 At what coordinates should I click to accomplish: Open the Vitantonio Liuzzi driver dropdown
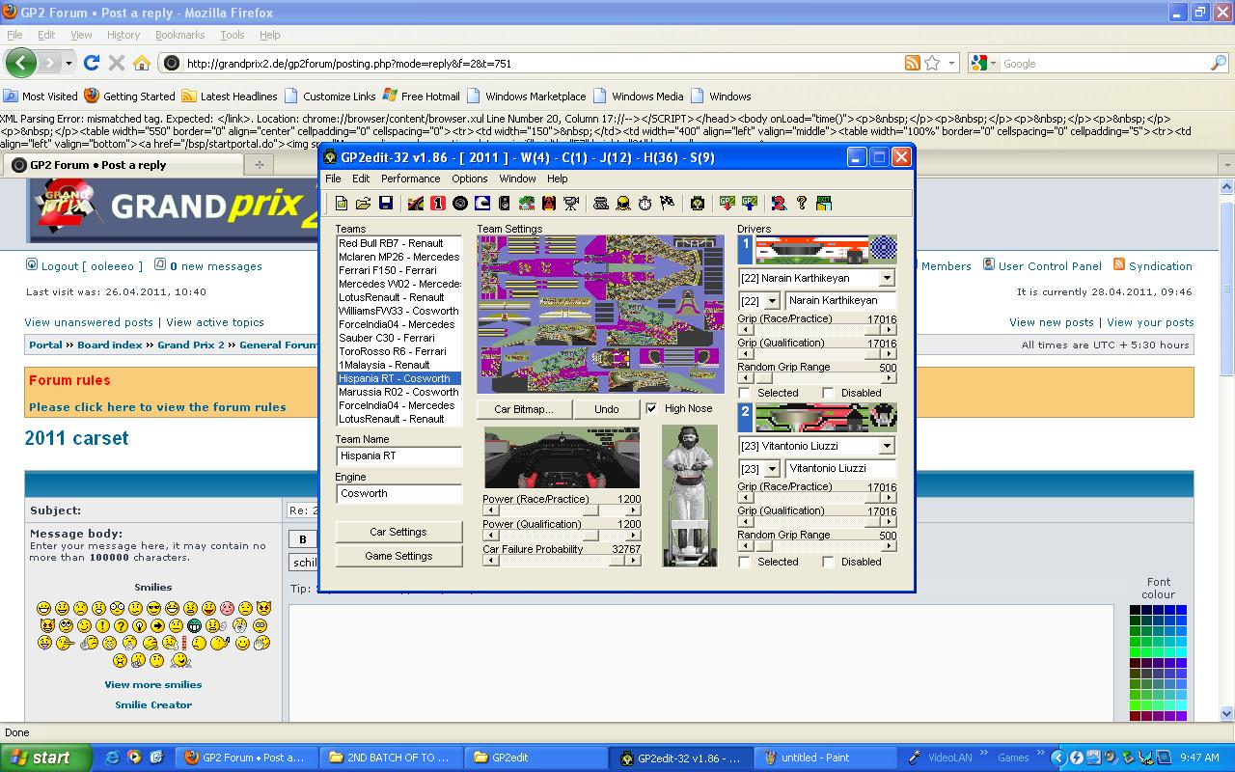pyautogui.click(x=886, y=446)
